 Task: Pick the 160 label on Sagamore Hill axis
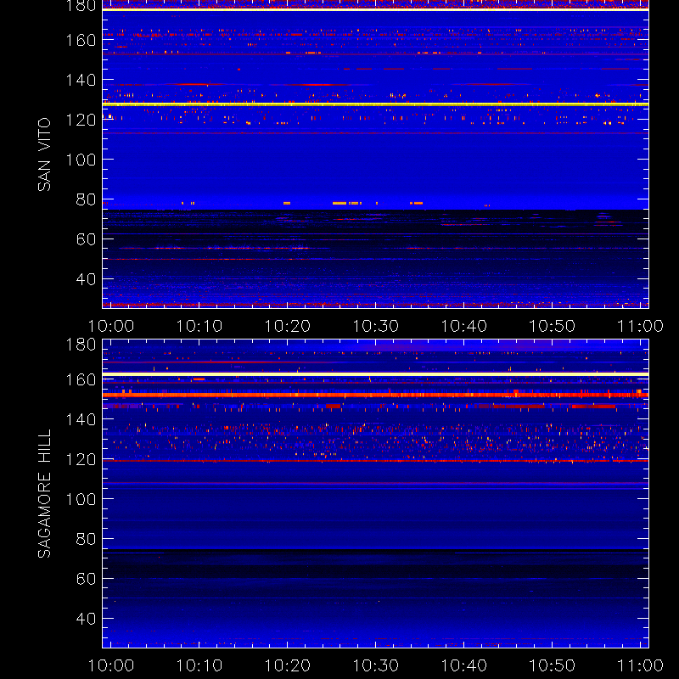(81, 379)
